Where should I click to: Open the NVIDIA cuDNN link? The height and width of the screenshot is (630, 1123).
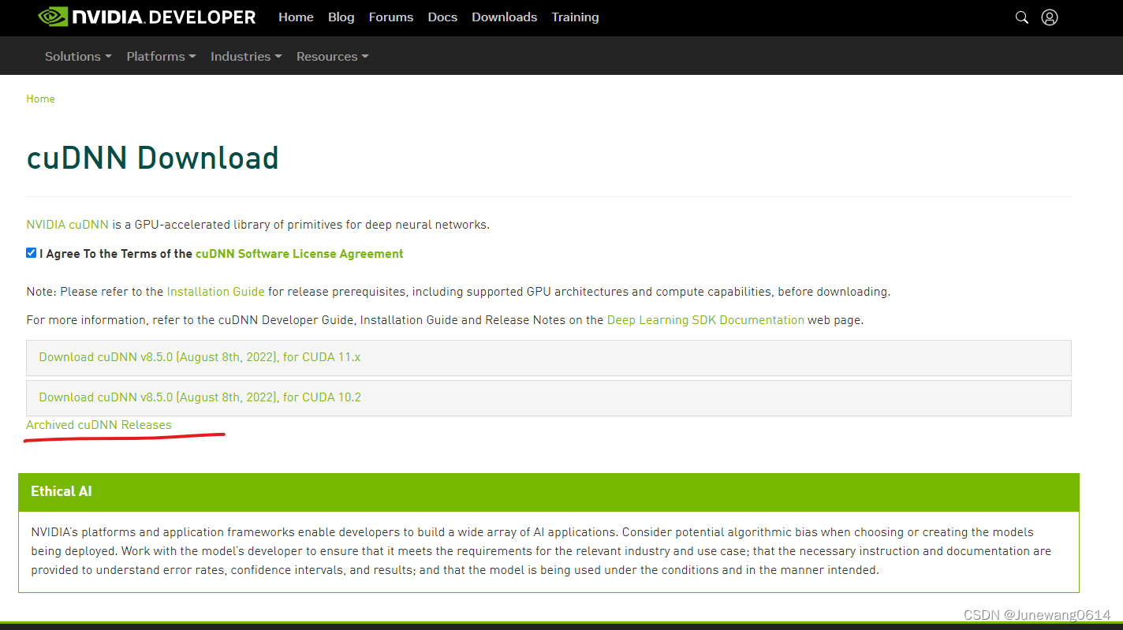(67, 225)
